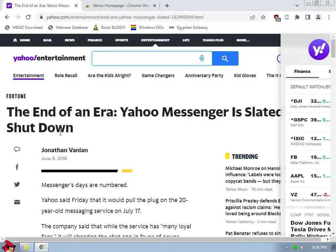Open the Extensions puzzle-piece menu
The height and width of the screenshot is (252, 336).
coord(297,17)
